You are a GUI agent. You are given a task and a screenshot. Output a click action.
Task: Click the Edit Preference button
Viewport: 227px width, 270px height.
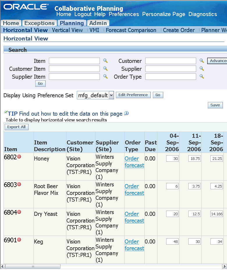pyautogui.click(x=133, y=95)
